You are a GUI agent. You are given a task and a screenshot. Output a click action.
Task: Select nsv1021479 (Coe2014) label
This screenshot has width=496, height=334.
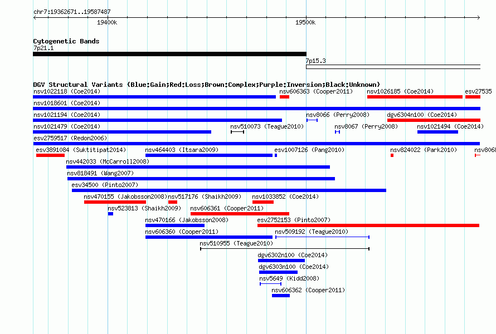pyautogui.click(x=67, y=126)
